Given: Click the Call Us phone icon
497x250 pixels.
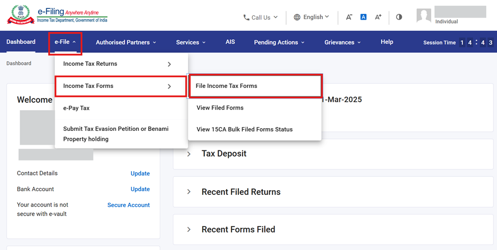Looking at the screenshot, I should [x=246, y=17].
